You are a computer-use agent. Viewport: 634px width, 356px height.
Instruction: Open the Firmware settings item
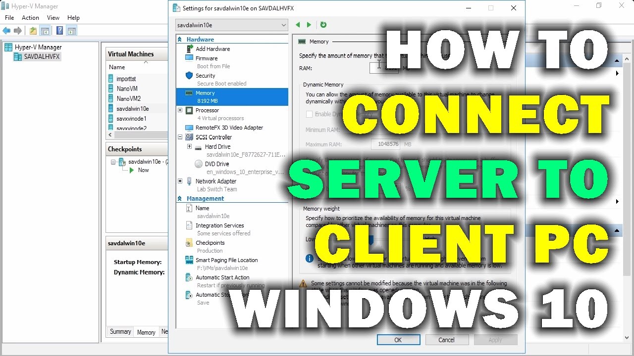point(207,58)
